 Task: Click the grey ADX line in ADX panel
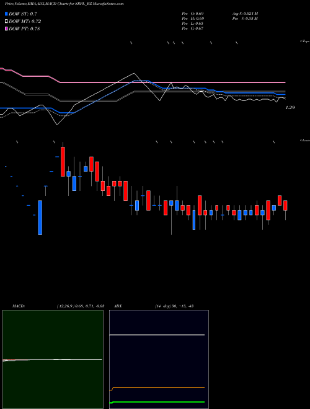[x=157, y=335]
